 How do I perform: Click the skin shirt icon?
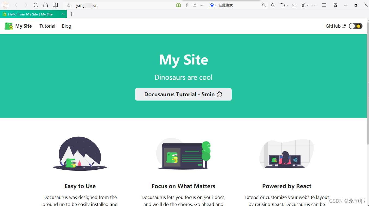point(336,5)
